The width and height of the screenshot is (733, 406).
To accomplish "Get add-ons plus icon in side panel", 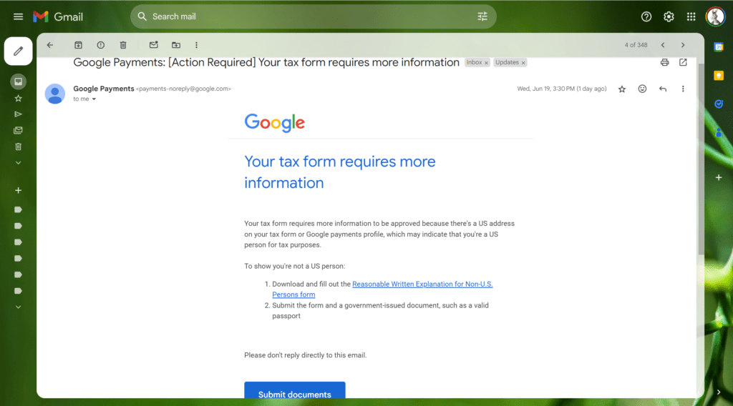I will [x=719, y=177].
